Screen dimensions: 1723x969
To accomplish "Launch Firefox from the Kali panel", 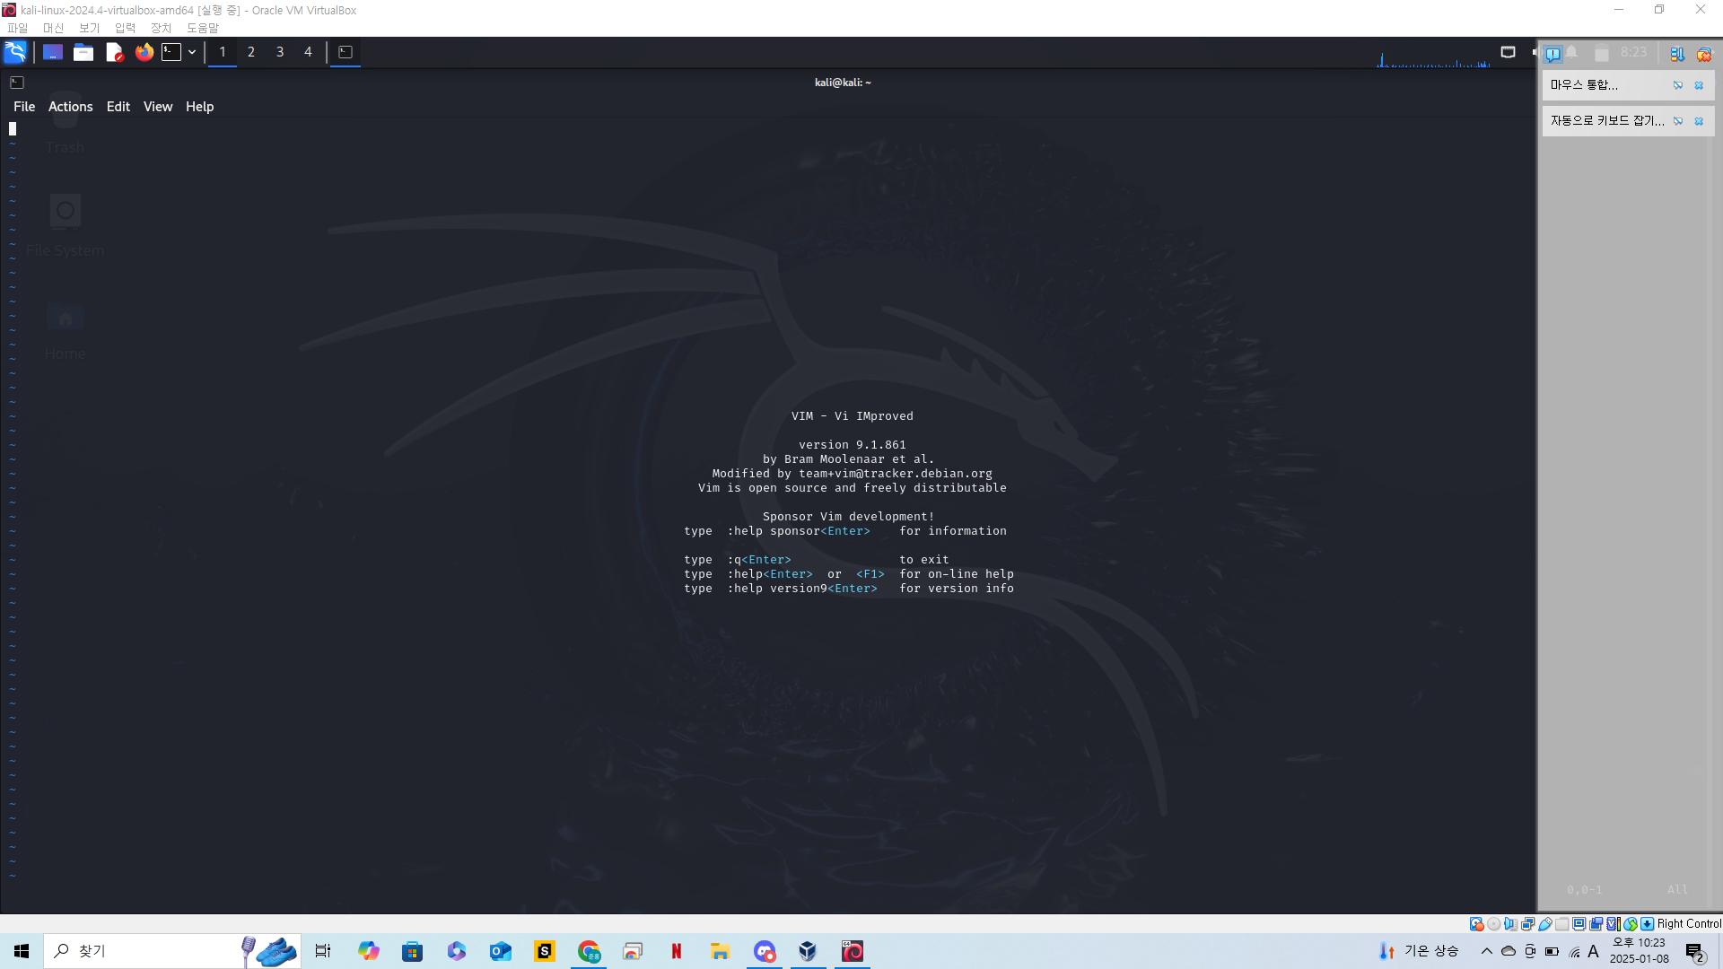I will [x=144, y=52].
